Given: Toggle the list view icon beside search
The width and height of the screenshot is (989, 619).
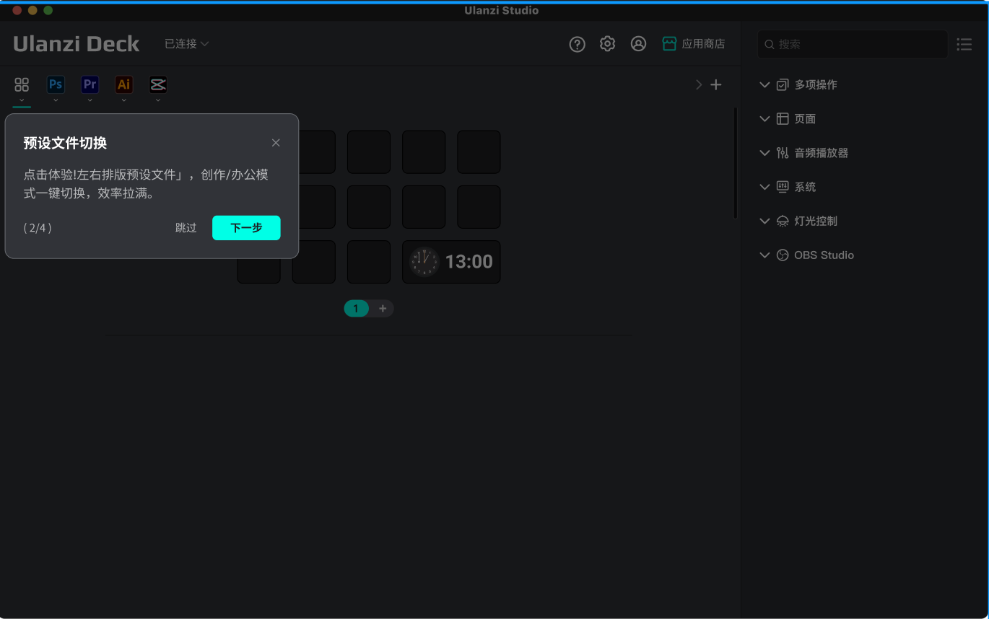Looking at the screenshot, I should tap(964, 44).
